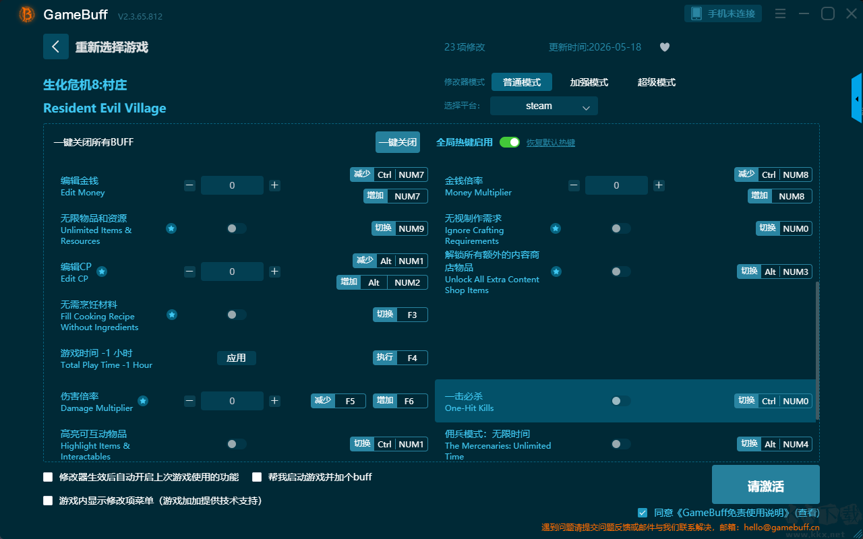Select 超级模式 super mode tab
Viewport: 863px width, 539px height.
657,82
